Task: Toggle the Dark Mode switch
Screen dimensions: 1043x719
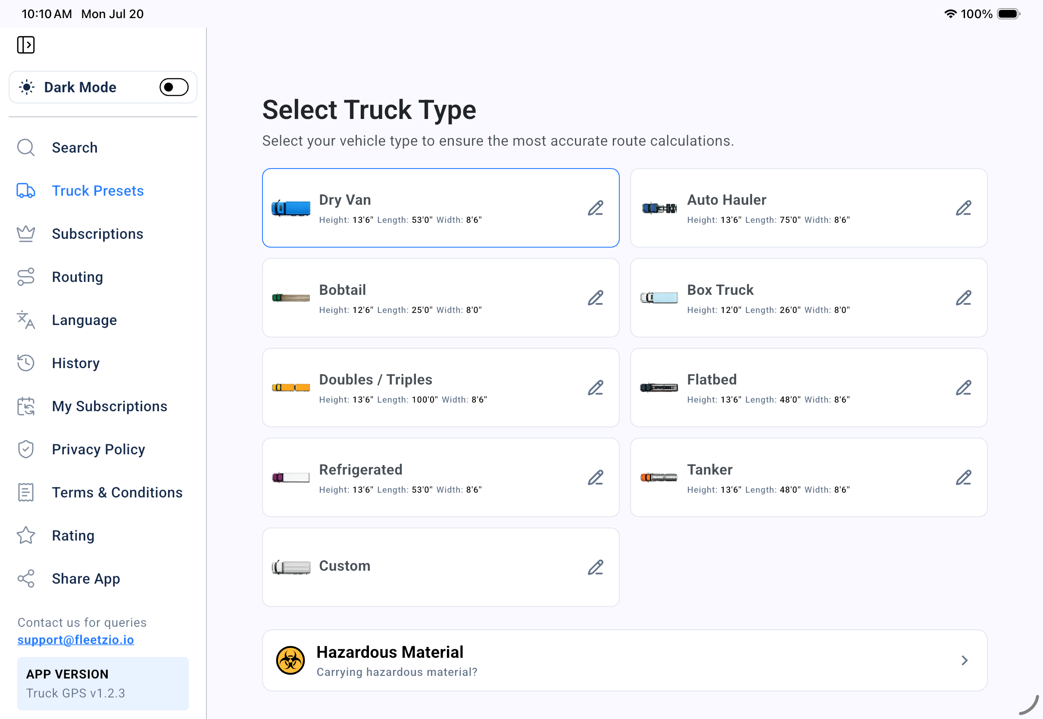Action: tap(174, 87)
